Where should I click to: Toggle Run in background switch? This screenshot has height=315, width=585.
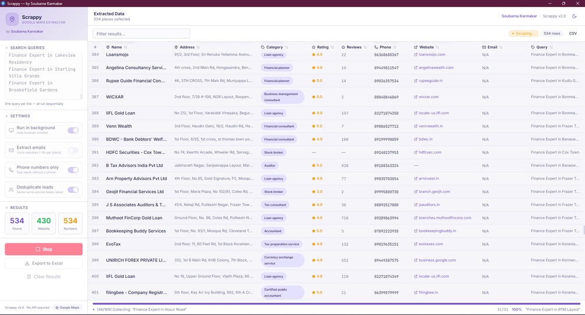[73, 130]
